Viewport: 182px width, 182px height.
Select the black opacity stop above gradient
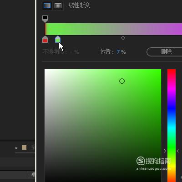(x=45, y=19)
